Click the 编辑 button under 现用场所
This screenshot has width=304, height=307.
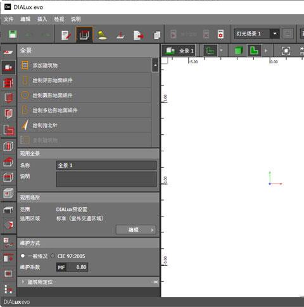pyautogui.click(x=136, y=230)
